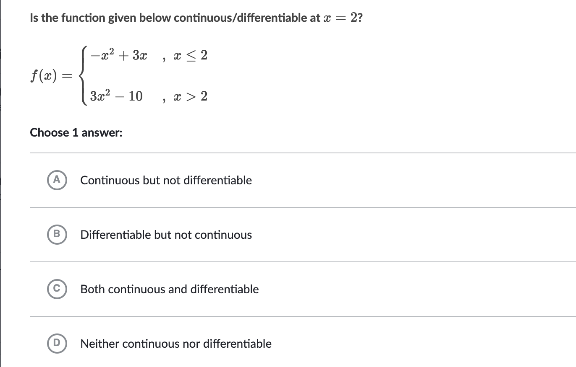Click the expression '3x² - 10'
Viewport: 576px width, 367px height.
pos(116,96)
